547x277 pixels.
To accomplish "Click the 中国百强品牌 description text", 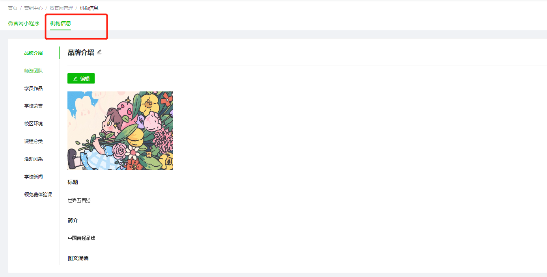I will pyautogui.click(x=82, y=238).
